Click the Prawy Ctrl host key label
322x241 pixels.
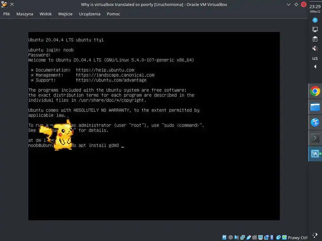point(297,238)
